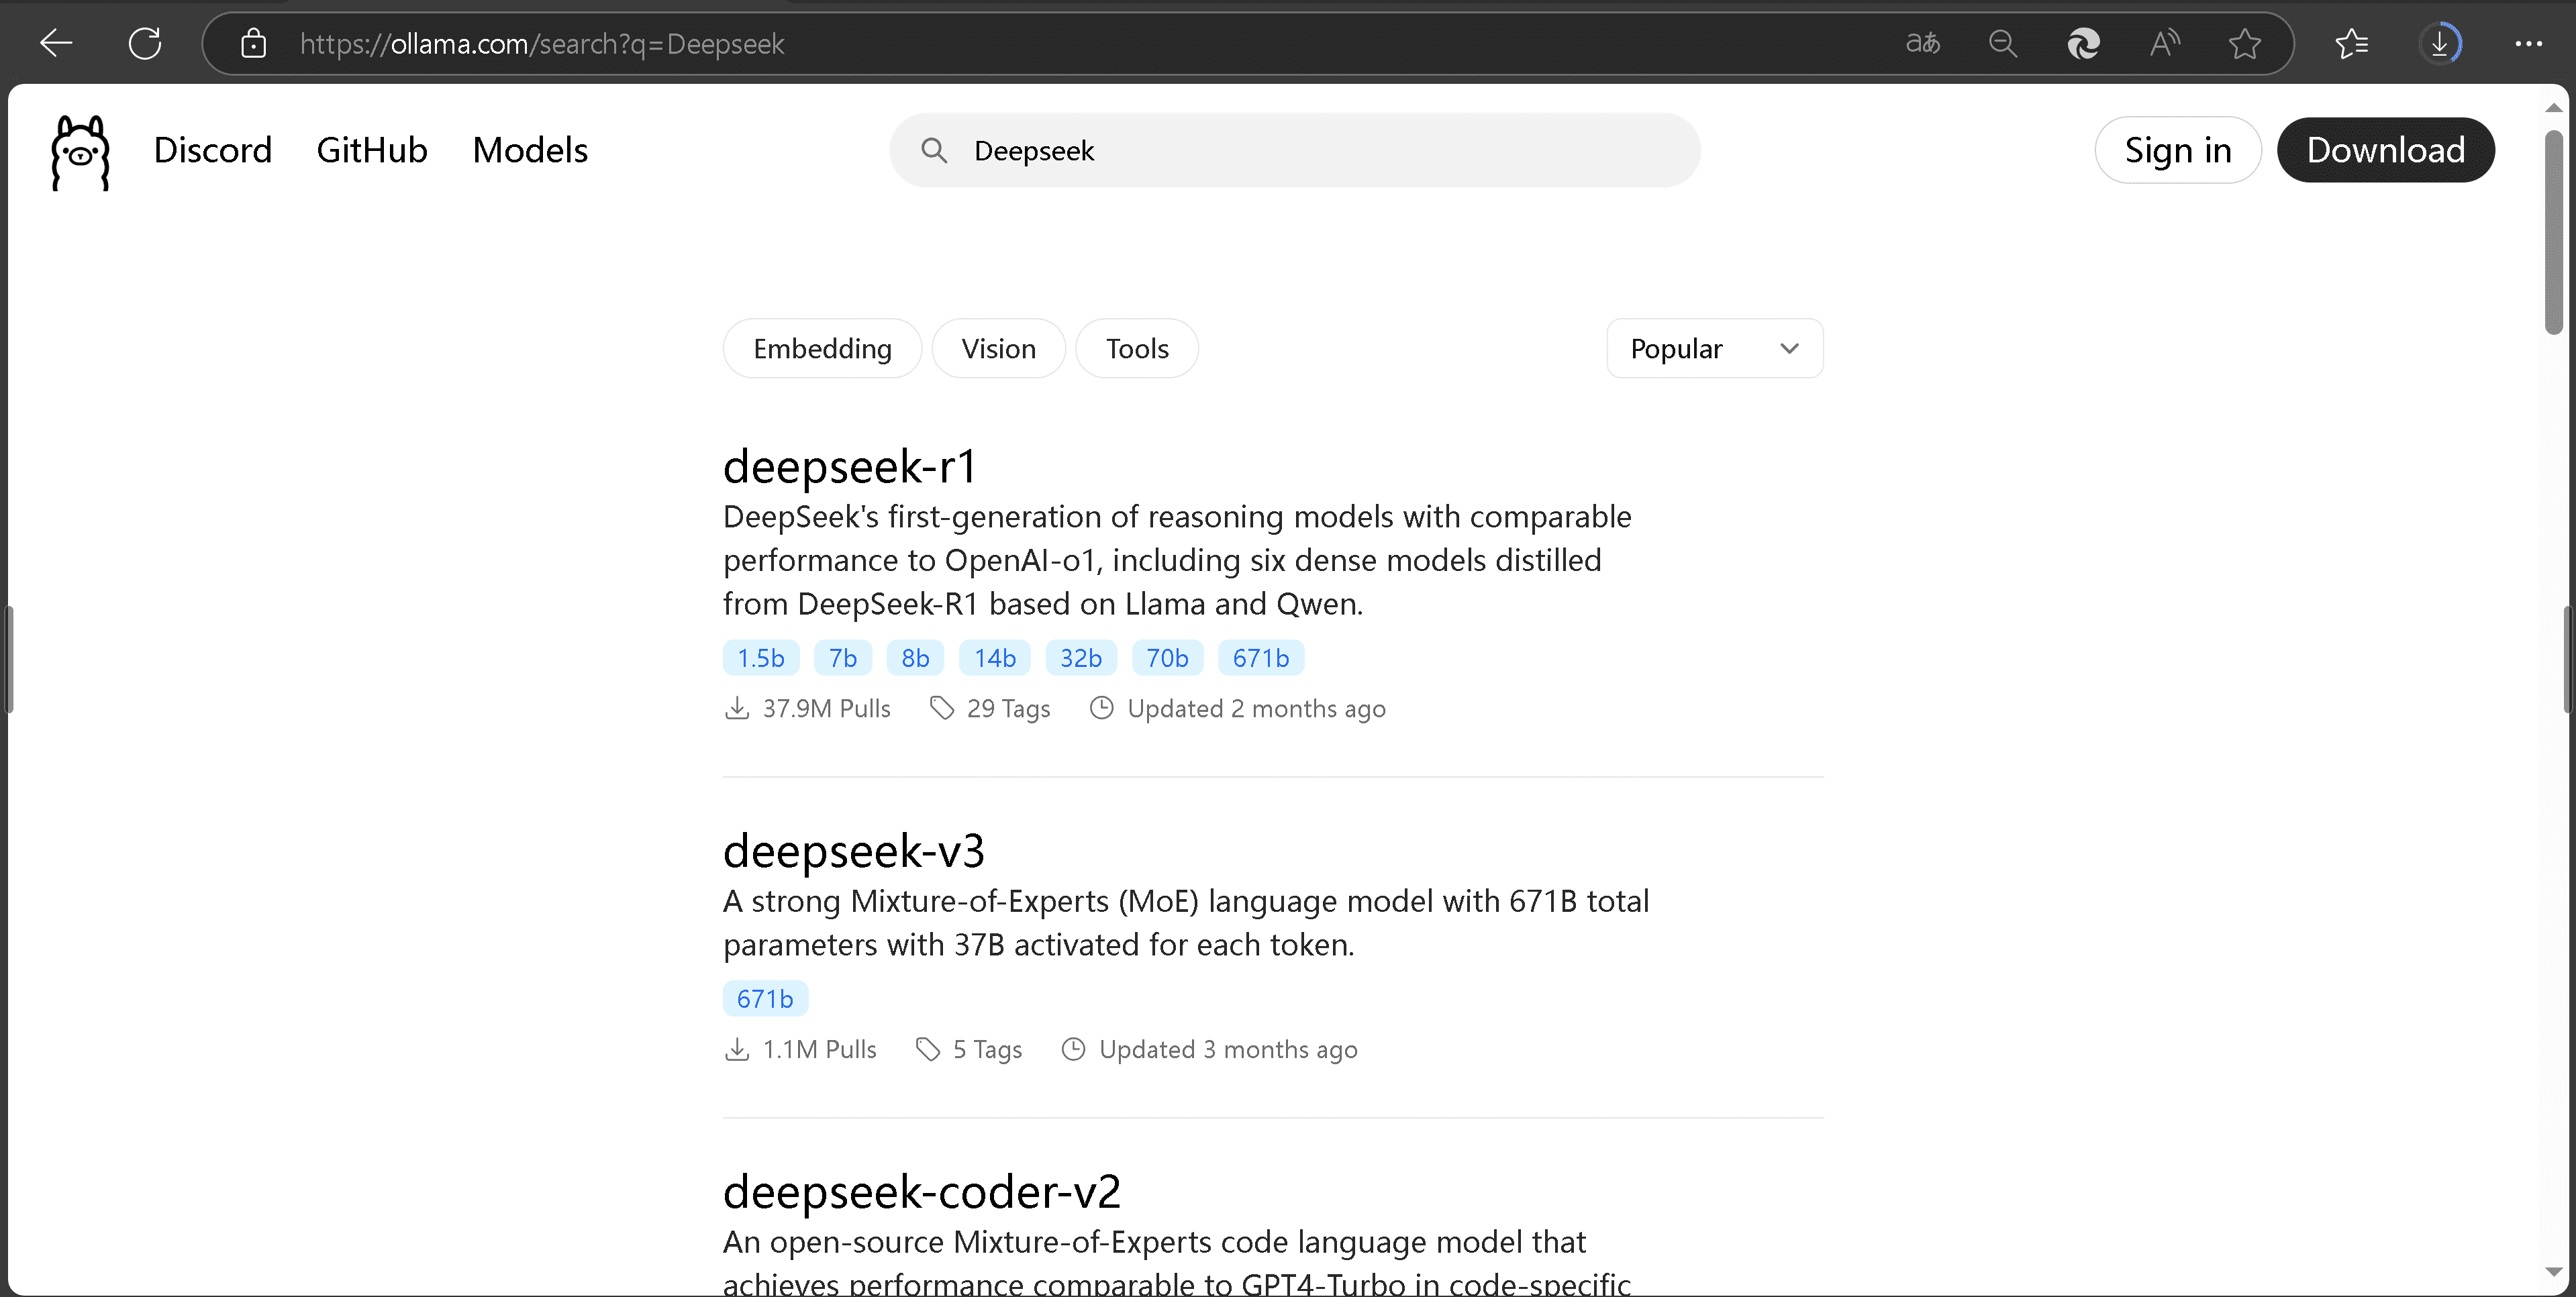This screenshot has height=1297, width=2576.
Task: Click the tag icon beside 29 Tags
Action: coord(942,708)
